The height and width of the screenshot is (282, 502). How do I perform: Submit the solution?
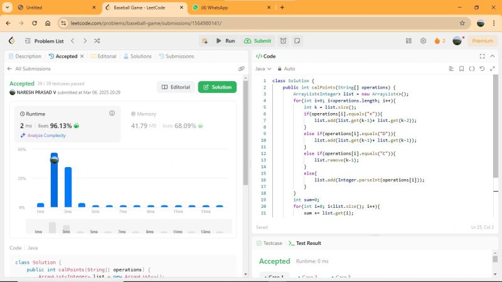(x=258, y=41)
